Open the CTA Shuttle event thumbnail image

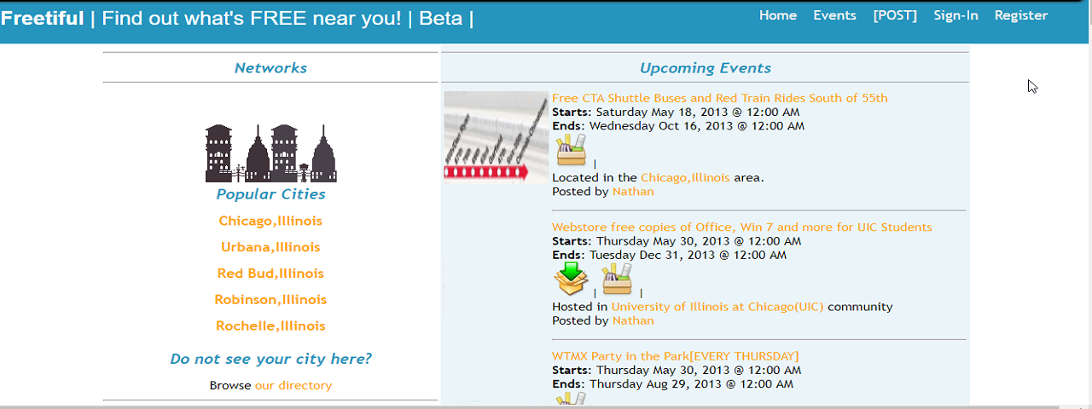pyautogui.click(x=496, y=136)
